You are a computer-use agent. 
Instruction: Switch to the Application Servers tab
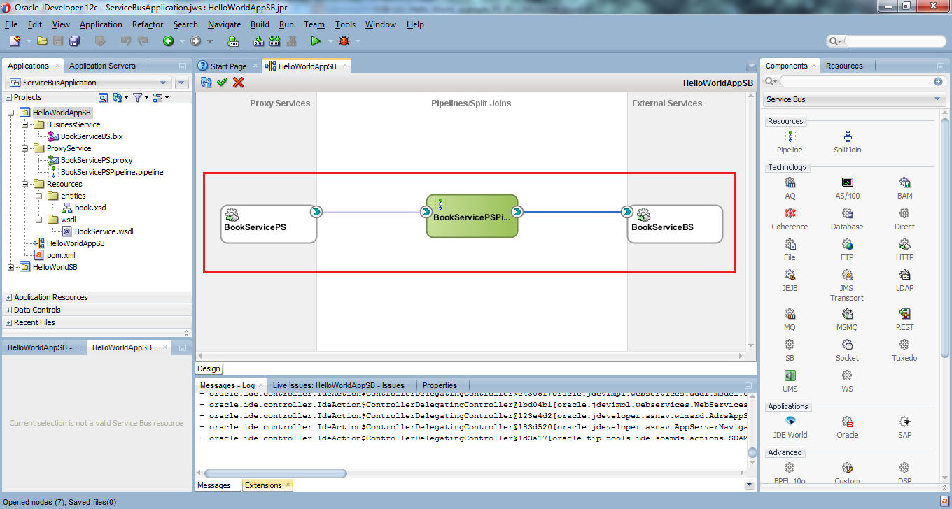tap(102, 66)
